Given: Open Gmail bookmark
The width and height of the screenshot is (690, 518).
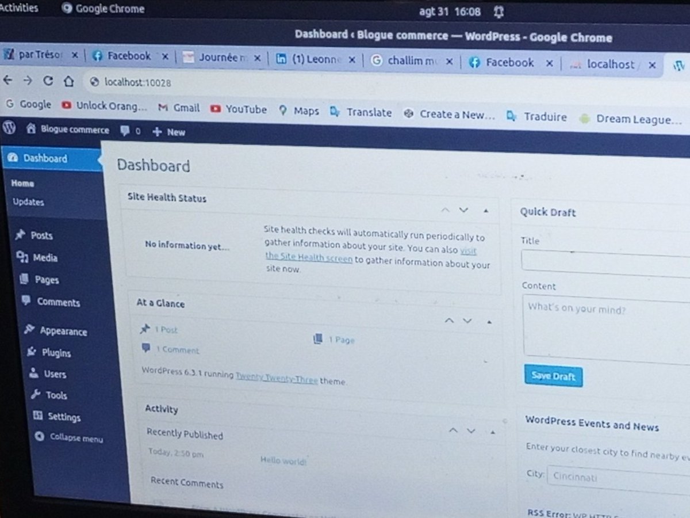Looking at the screenshot, I should [179, 108].
